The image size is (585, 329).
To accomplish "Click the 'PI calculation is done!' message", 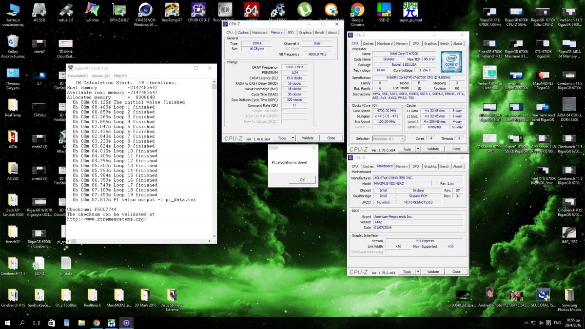I will point(289,162).
